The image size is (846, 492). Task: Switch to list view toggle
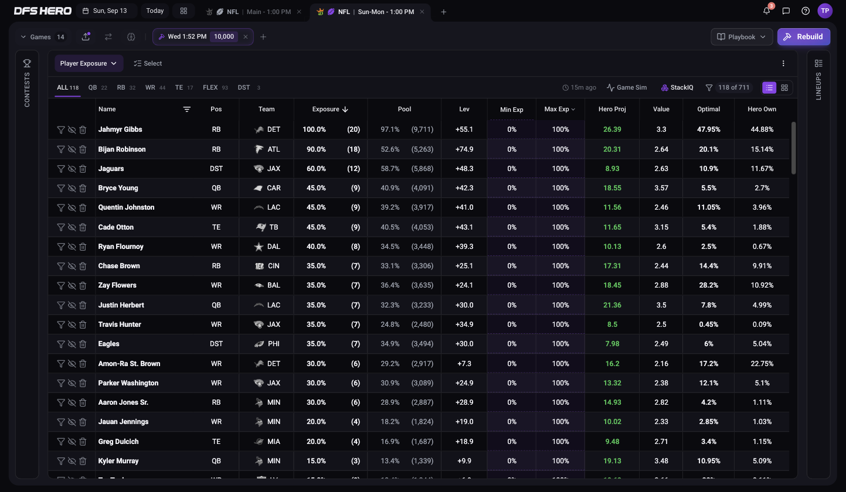[769, 87]
